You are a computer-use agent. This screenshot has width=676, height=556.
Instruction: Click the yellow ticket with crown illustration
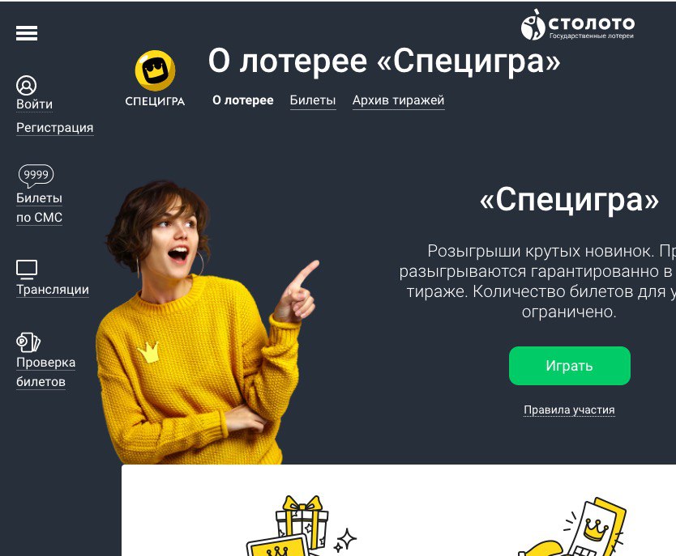pos(573,527)
